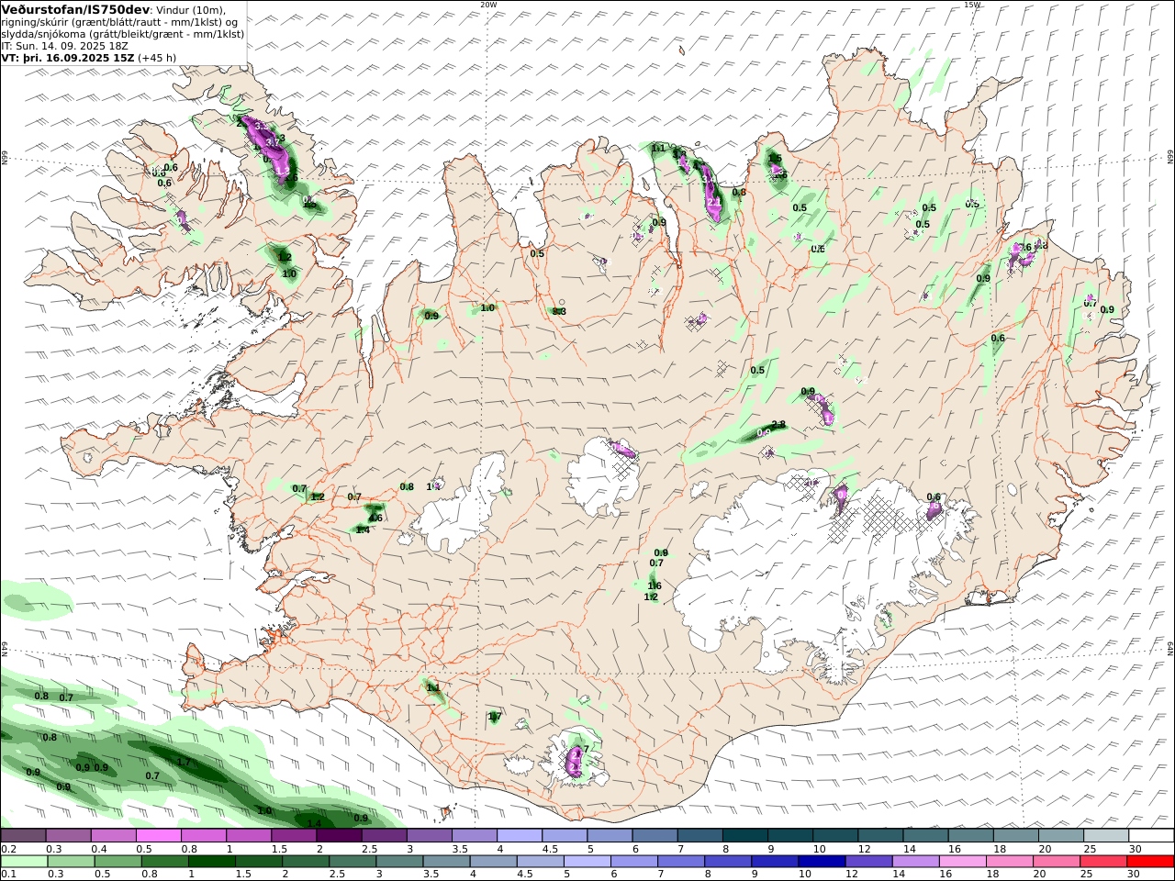Pick the coral red 25 swatch in lower legend row
Screen dimensions: 1175x881
(1102, 861)
